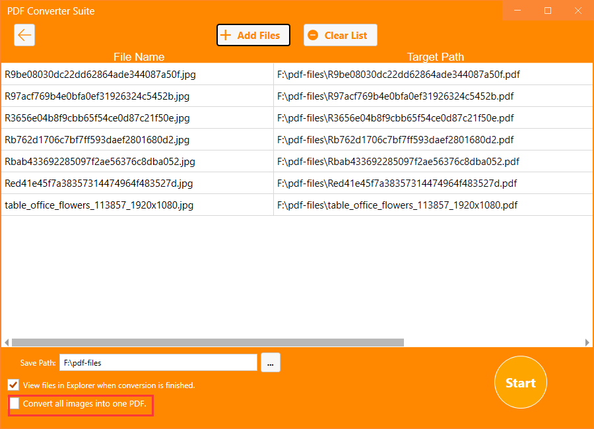The height and width of the screenshot is (429, 594).
Task: Maximize the PDF Converter Suite window
Action: (548, 11)
